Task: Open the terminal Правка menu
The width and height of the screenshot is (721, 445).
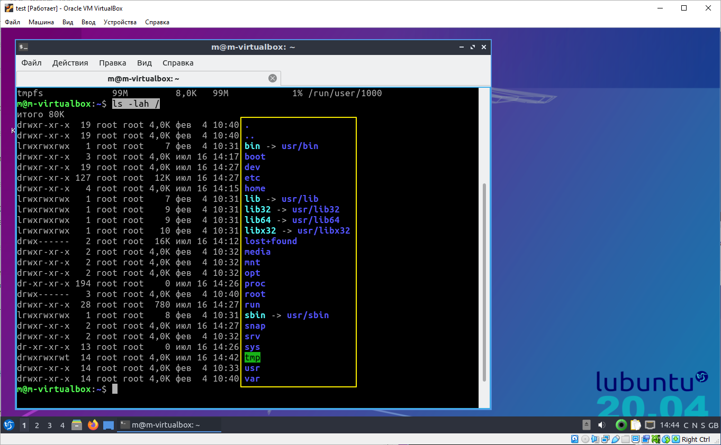Action: click(112, 62)
